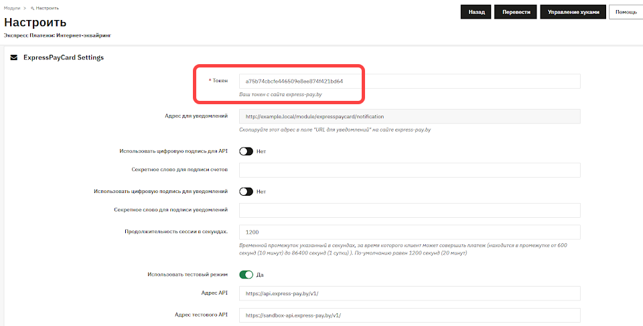643x326 pixels.
Task: Open Управление хуками
Action: [x=573, y=12]
